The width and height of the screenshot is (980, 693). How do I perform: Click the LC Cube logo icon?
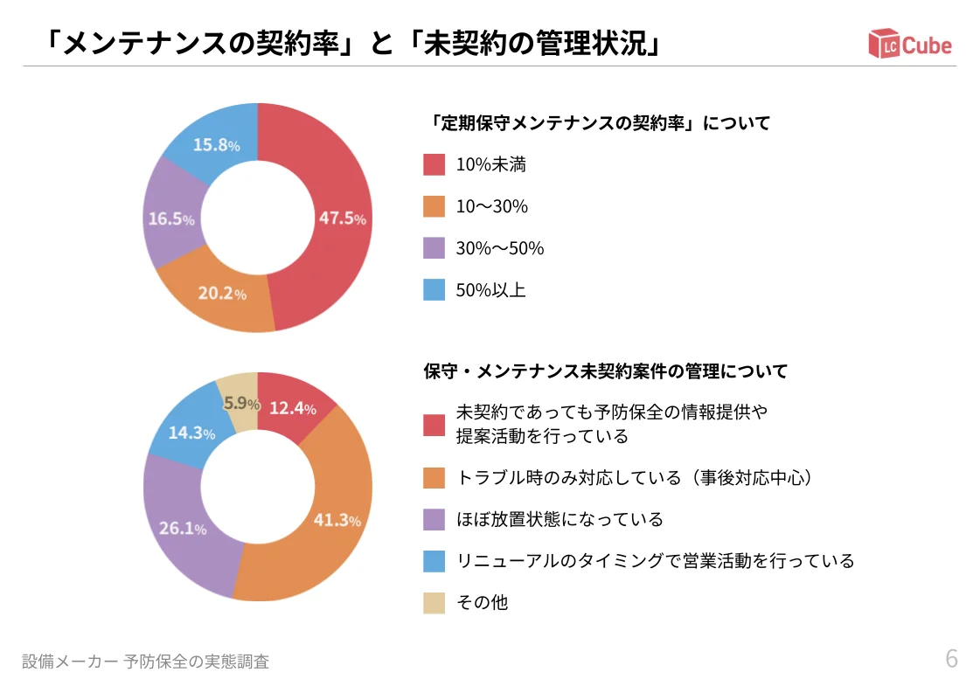coord(883,44)
